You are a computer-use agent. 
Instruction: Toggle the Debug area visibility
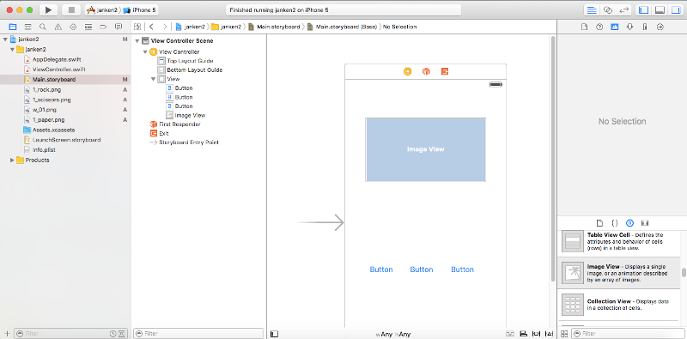pyautogui.click(x=660, y=9)
